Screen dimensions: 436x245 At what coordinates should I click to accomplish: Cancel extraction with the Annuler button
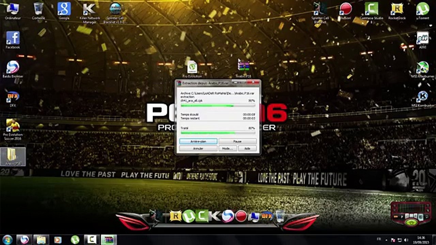(x=198, y=148)
